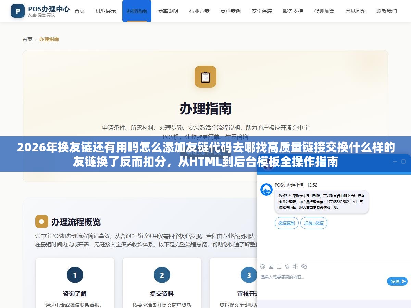Click the POS办理中心 brand title
Image resolution: width=411 pixels, height=308 pixels.
(x=49, y=9)
